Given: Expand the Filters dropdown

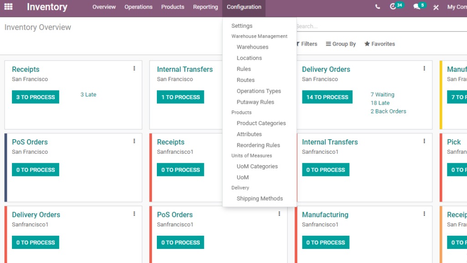Looking at the screenshot, I should (306, 44).
